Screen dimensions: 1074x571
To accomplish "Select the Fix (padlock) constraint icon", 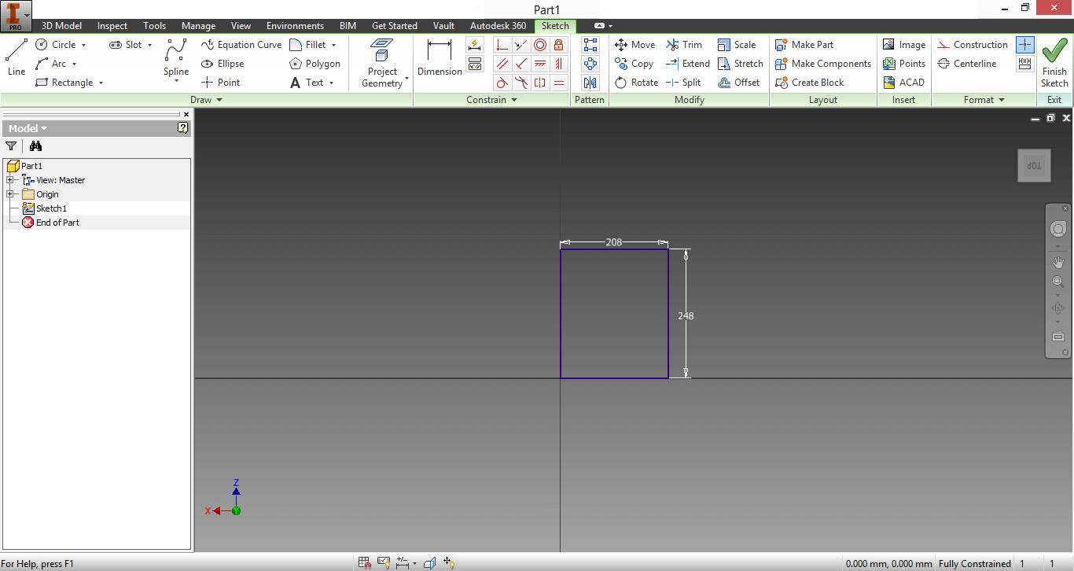I will coord(559,45).
